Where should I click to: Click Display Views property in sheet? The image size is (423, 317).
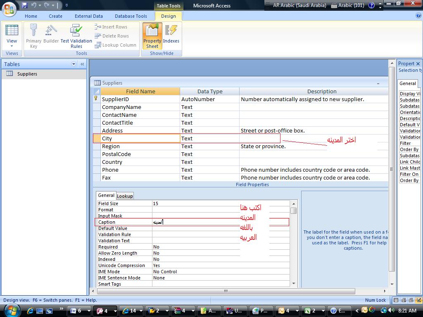(x=409, y=94)
